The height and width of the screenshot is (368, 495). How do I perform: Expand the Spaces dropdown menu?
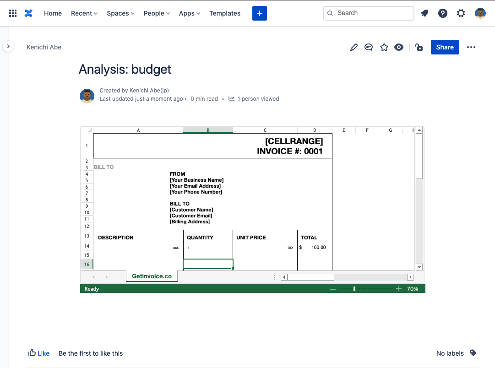click(120, 13)
